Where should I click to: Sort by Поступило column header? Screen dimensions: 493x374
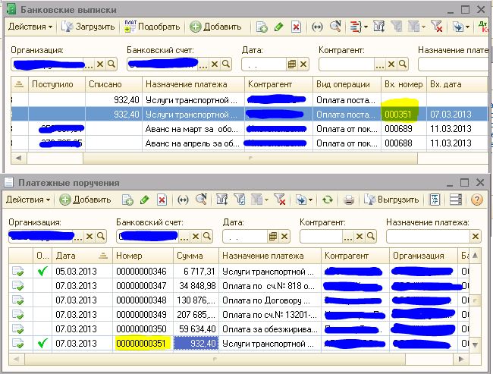click(x=57, y=84)
